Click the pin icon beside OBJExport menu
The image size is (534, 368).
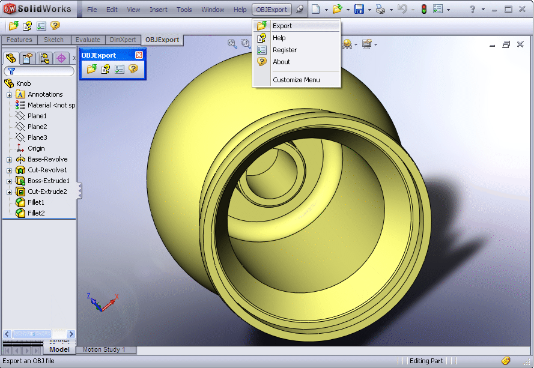click(300, 9)
